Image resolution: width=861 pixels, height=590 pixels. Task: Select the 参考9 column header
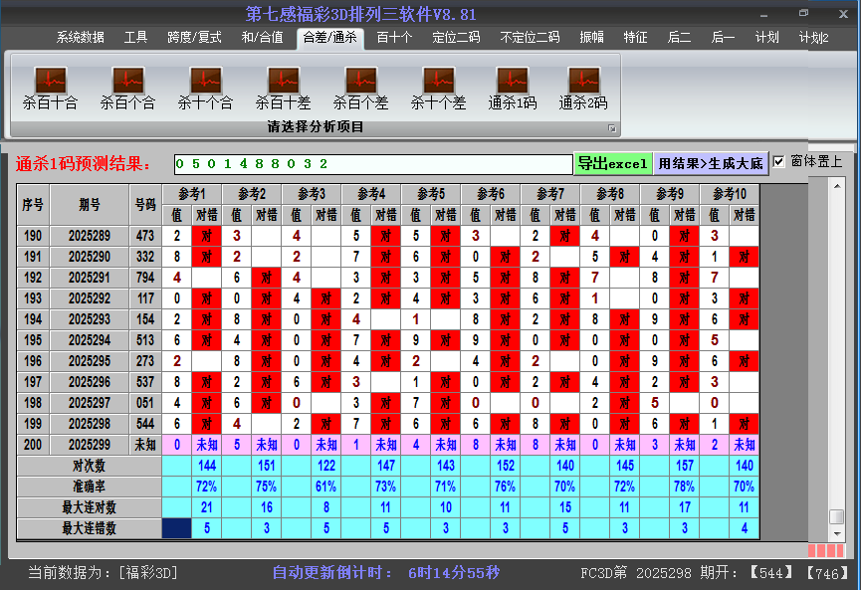tap(670, 193)
